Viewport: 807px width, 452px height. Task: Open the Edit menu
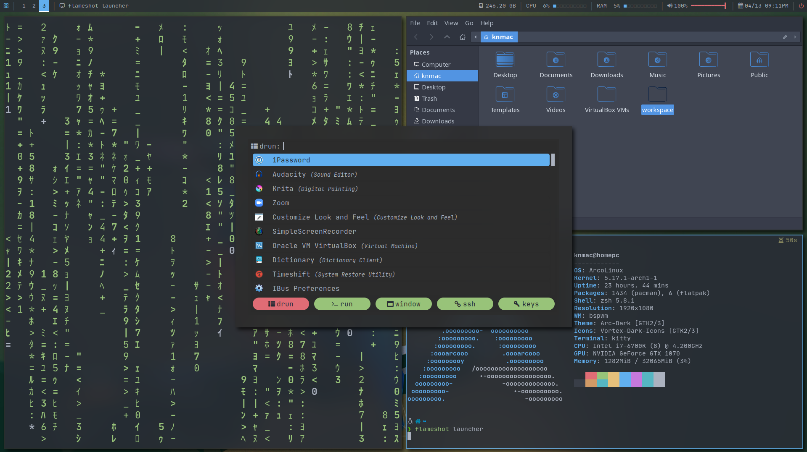pyautogui.click(x=432, y=23)
